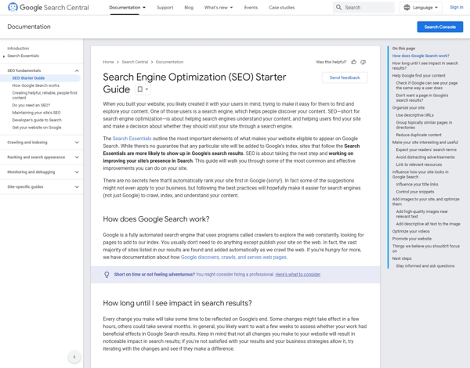
Task: Jump to Use descriptive URLs TOC entry
Action: point(414,115)
